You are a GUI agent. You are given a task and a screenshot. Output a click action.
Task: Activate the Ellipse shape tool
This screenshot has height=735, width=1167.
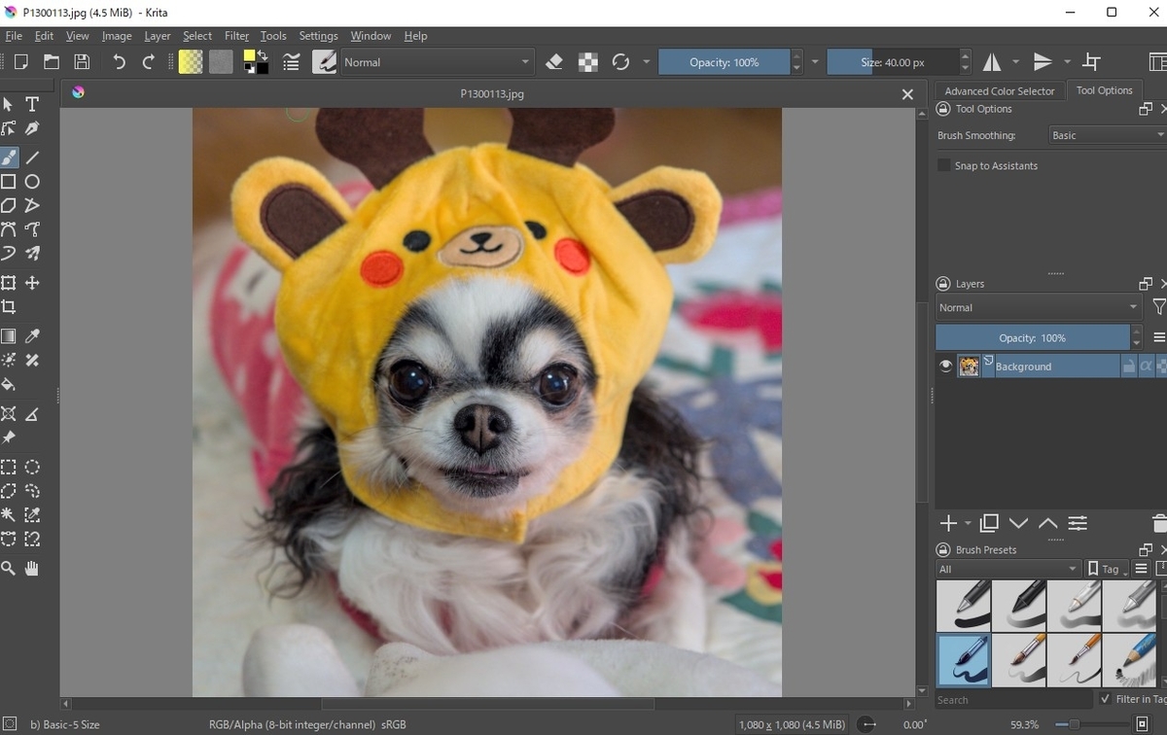coord(32,182)
